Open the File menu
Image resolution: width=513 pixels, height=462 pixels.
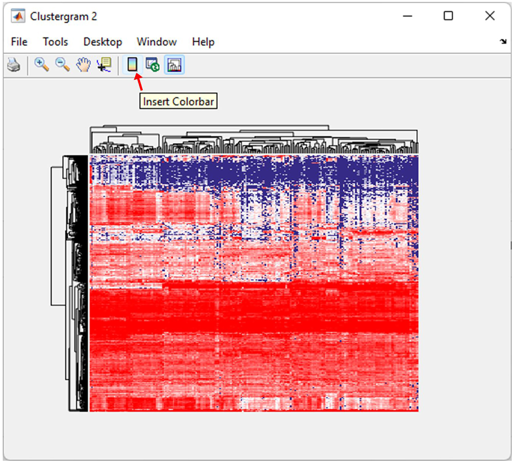tap(19, 42)
